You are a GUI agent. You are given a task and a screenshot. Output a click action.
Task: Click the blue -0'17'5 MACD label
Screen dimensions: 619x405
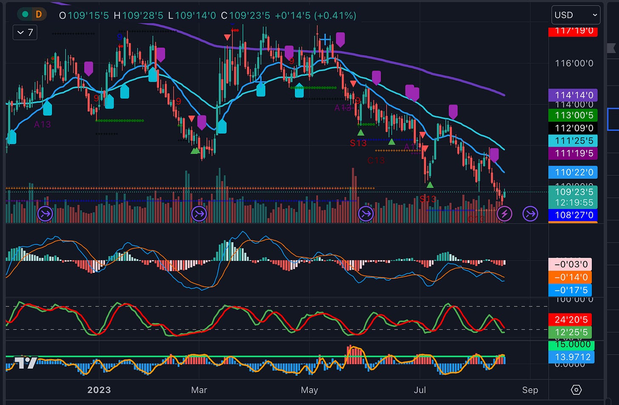point(570,290)
